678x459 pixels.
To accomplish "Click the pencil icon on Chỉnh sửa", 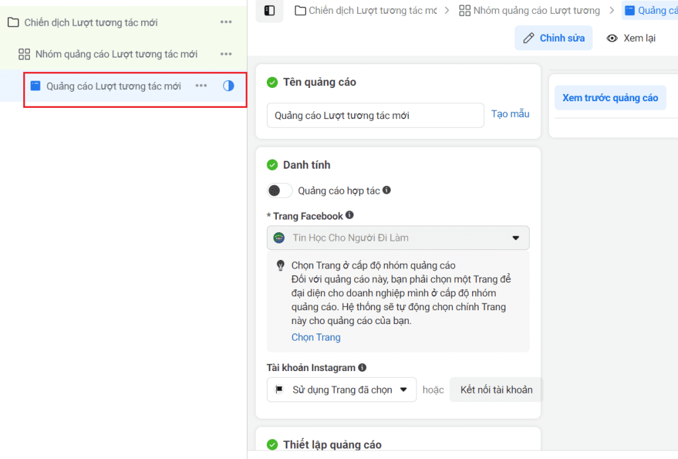I will tap(528, 38).
